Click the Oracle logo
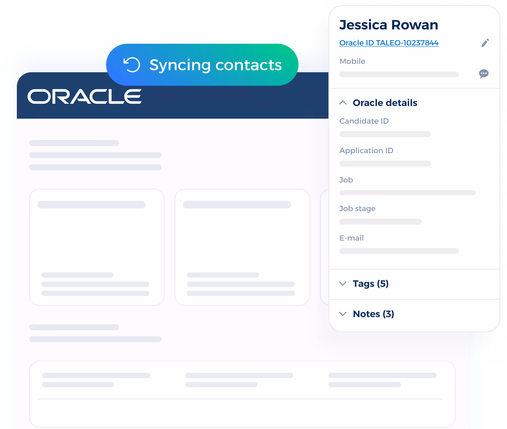The image size is (507, 429). point(84,97)
